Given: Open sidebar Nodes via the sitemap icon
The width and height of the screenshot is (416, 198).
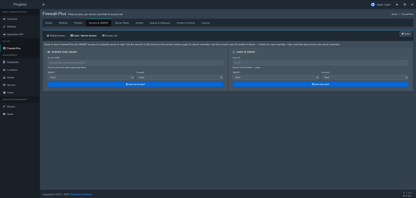Looking at the screenshot, I should click(x=4, y=77).
